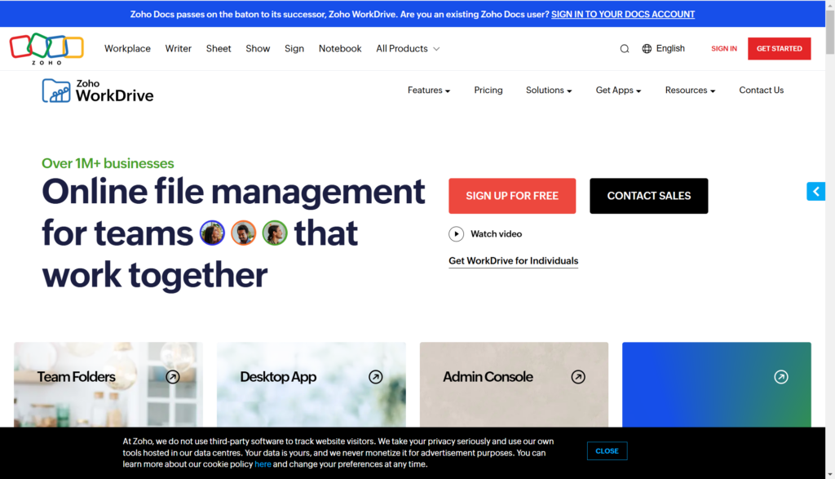Open Get WorkDrive for Individuals link

point(514,261)
